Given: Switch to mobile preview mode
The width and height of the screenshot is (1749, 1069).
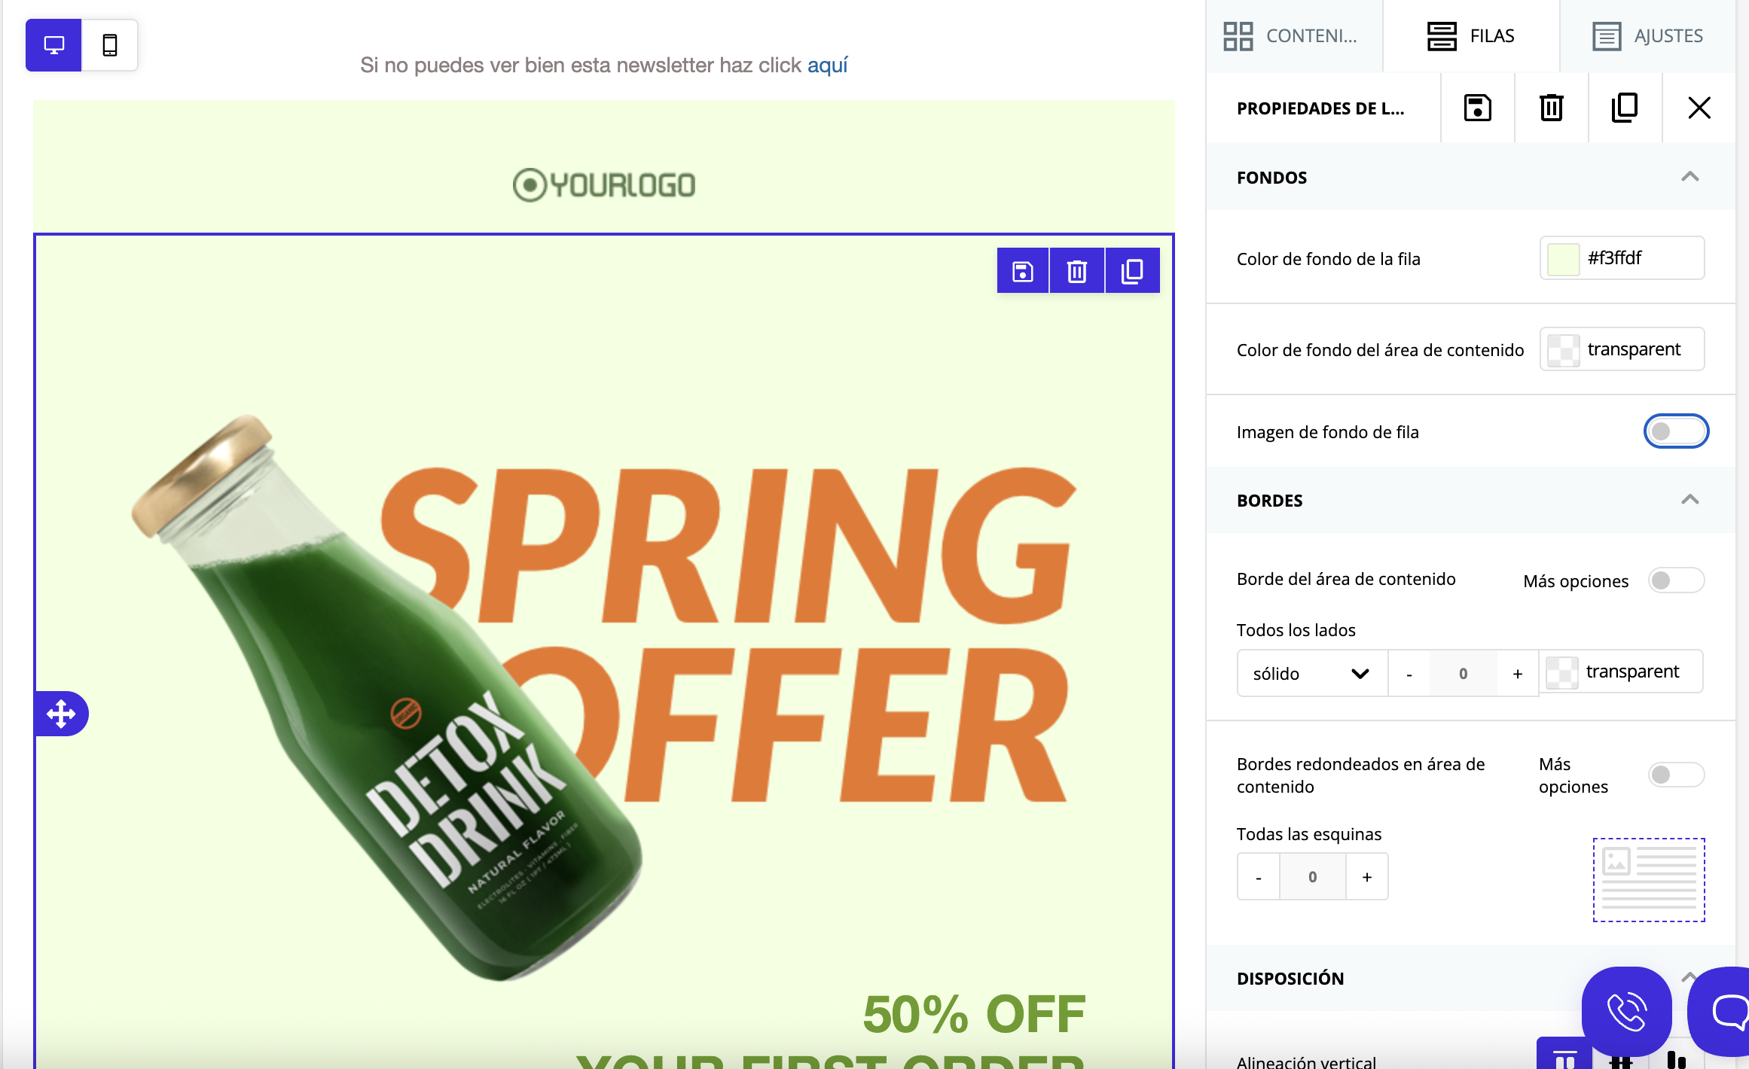Looking at the screenshot, I should (x=110, y=45).
